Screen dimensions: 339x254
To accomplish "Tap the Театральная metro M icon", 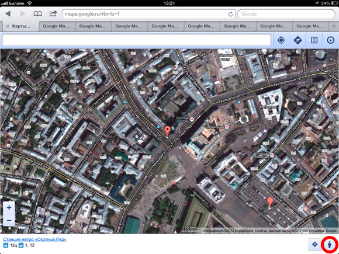I will point(227,127).
